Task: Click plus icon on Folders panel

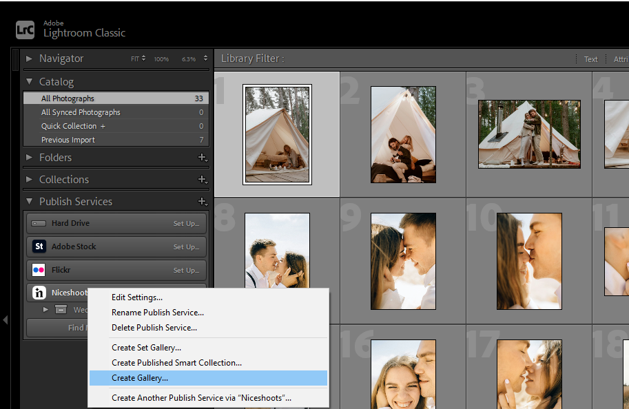Action: click(203, 158)
